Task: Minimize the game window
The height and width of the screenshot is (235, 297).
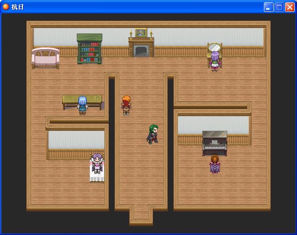Action: click(268, 7)
